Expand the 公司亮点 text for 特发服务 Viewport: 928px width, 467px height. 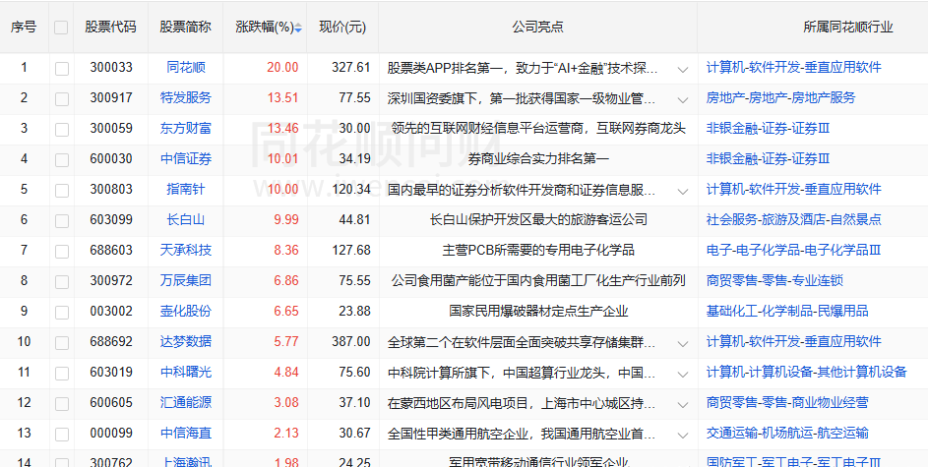click(x=682, y=100)
